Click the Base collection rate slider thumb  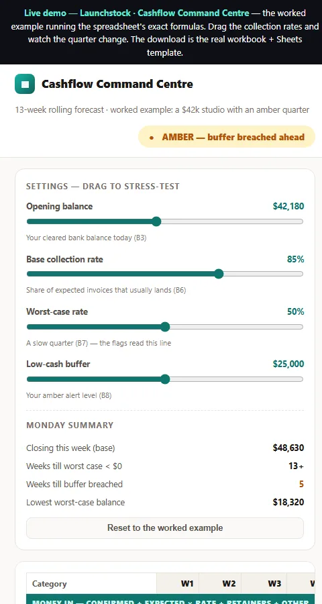(x=219, y=274)
